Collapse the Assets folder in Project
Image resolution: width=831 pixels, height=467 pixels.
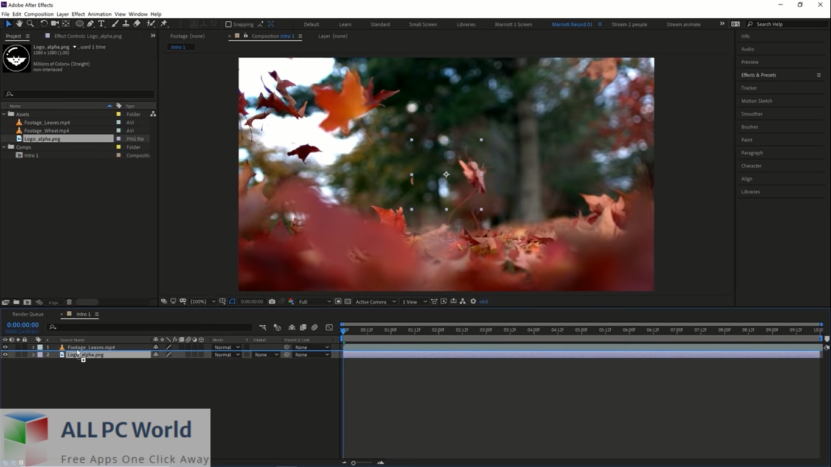(x=4, y=114)
